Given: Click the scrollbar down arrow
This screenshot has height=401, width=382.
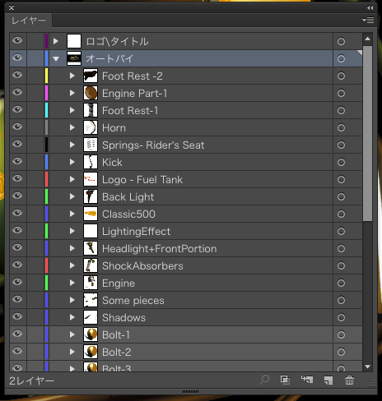Looking at the screenshot, I should (x=368, y=366).
